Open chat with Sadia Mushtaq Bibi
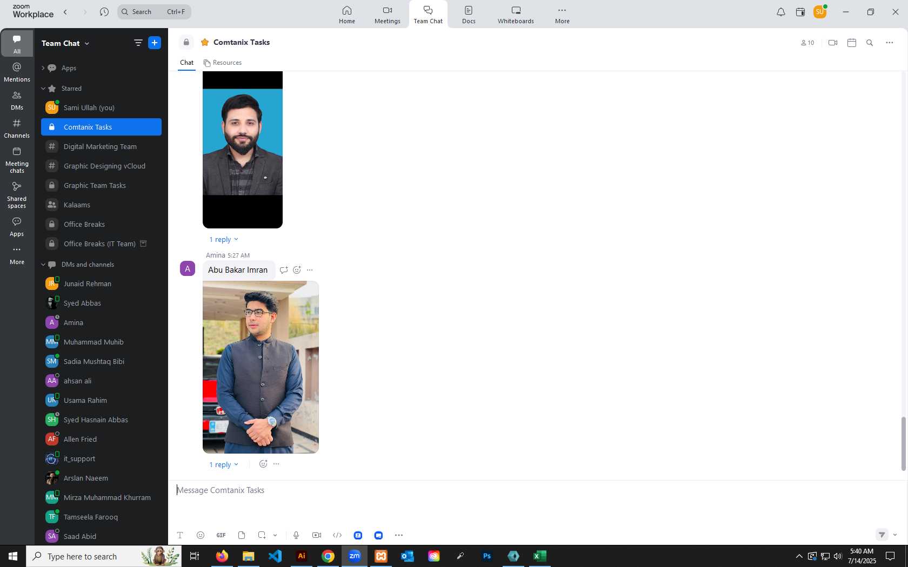This screenshot has height=567, width=908. click(x=101, y=361)
